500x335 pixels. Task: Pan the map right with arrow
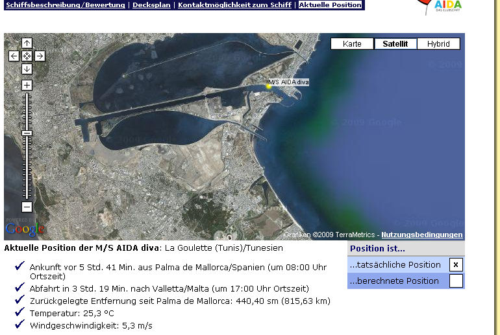tap(40, 56)
